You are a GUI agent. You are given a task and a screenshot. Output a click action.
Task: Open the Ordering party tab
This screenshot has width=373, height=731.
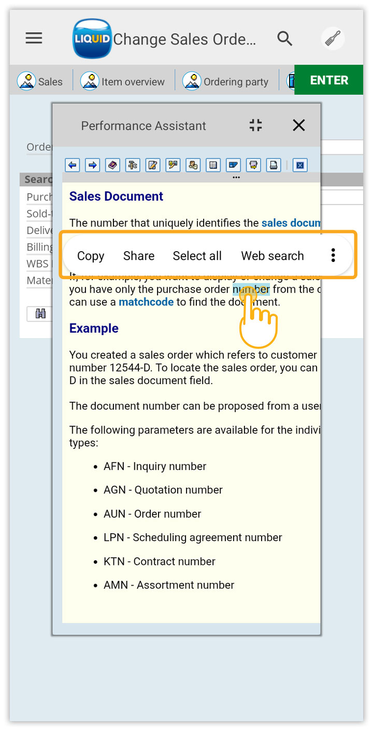coord(225,81)
